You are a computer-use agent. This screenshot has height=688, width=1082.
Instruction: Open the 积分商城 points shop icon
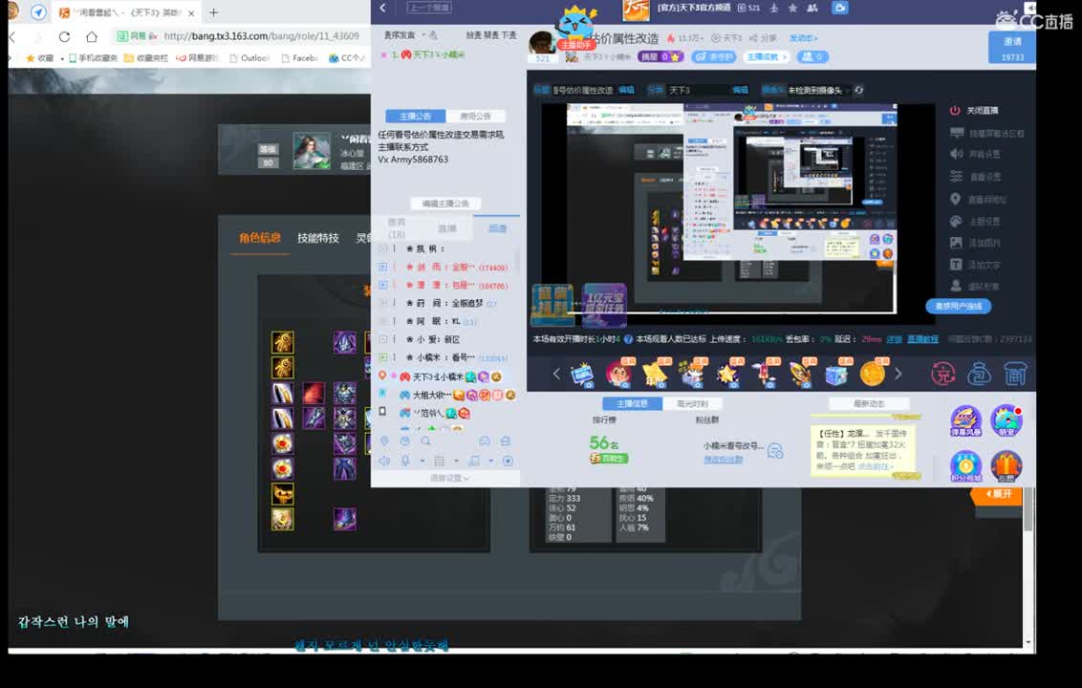pyautogui.click(x=965, y=466)
